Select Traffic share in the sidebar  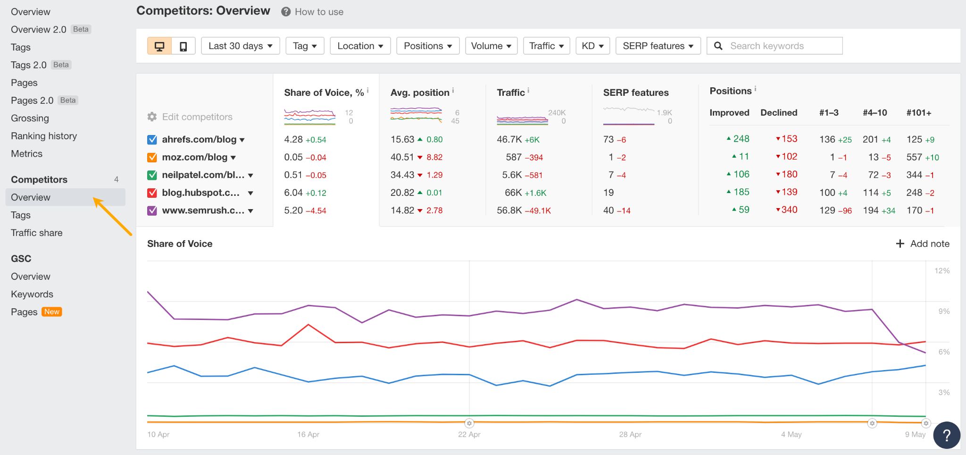(36, 232)
